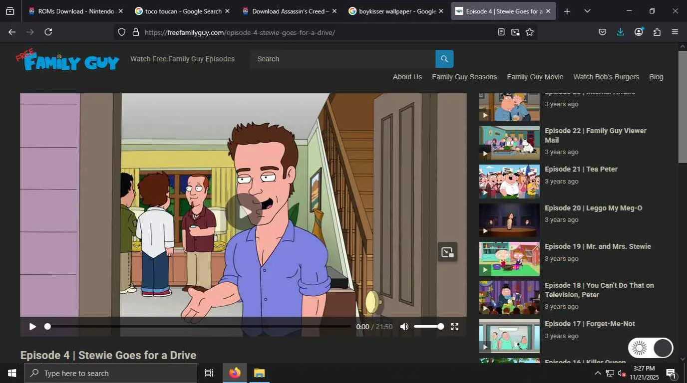Open the tracking protection shield panel
The height and width of the screenshot is (383, 687).
122,32
